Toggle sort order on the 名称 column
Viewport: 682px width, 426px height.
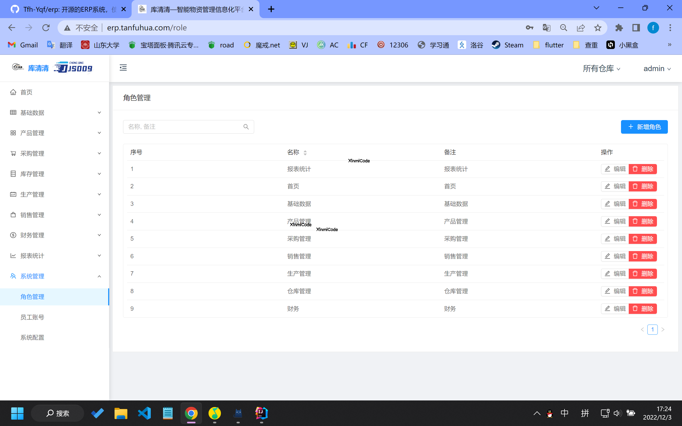point(305,152)
